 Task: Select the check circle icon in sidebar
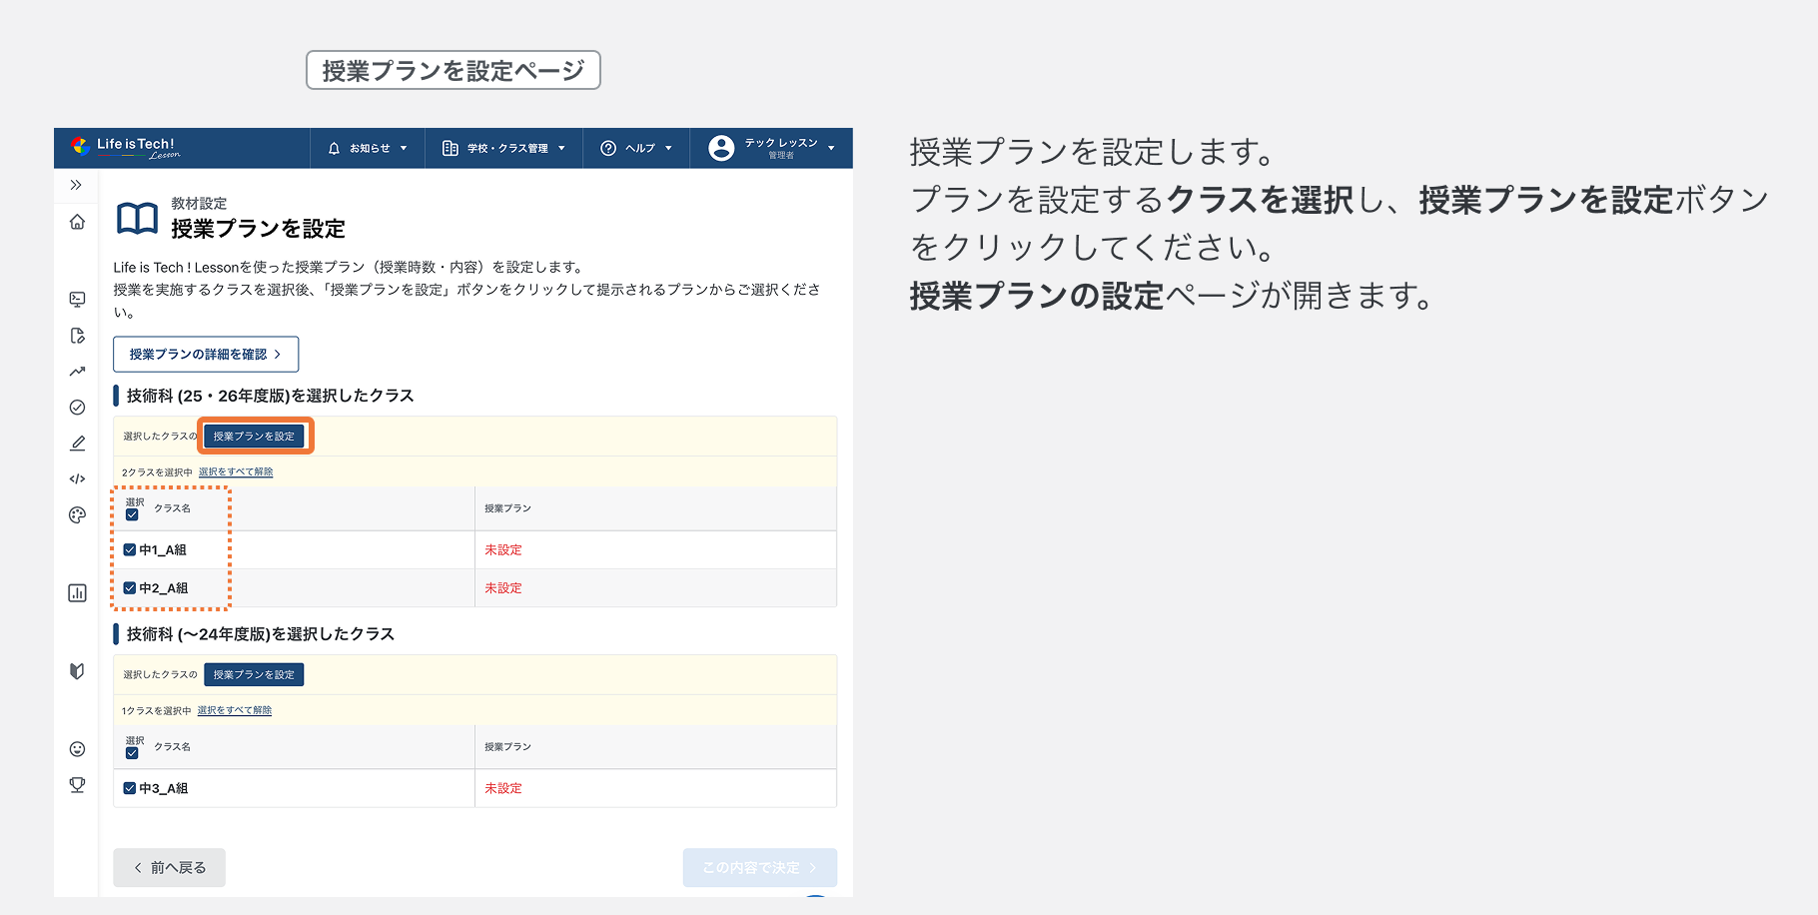click(77, 407)
